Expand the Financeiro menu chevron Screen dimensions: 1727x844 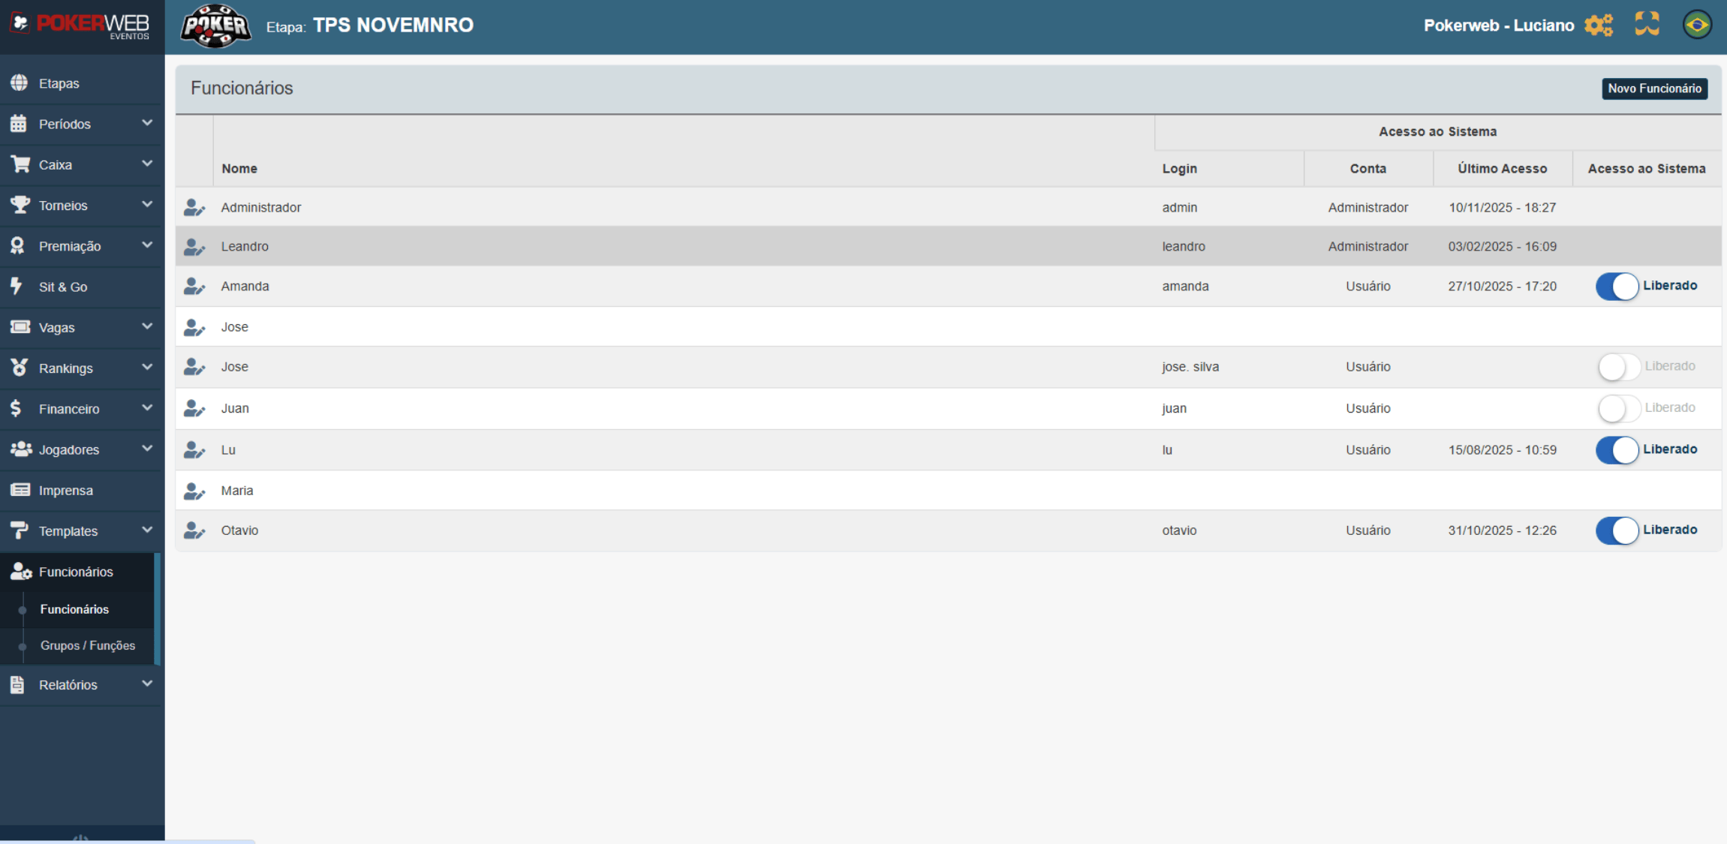pyautogui.click(x=147, y=408)
